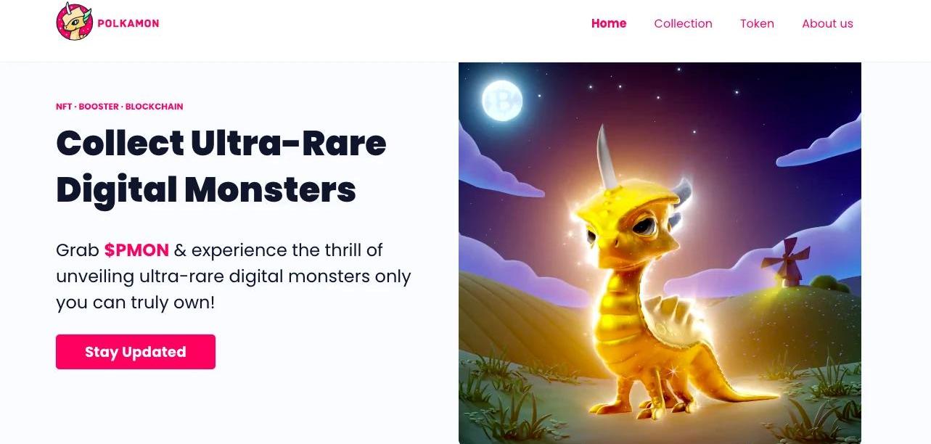
Task: Click the NFT · BOOSTER · BLOCKCHAIN tagline
Action: 120,107
